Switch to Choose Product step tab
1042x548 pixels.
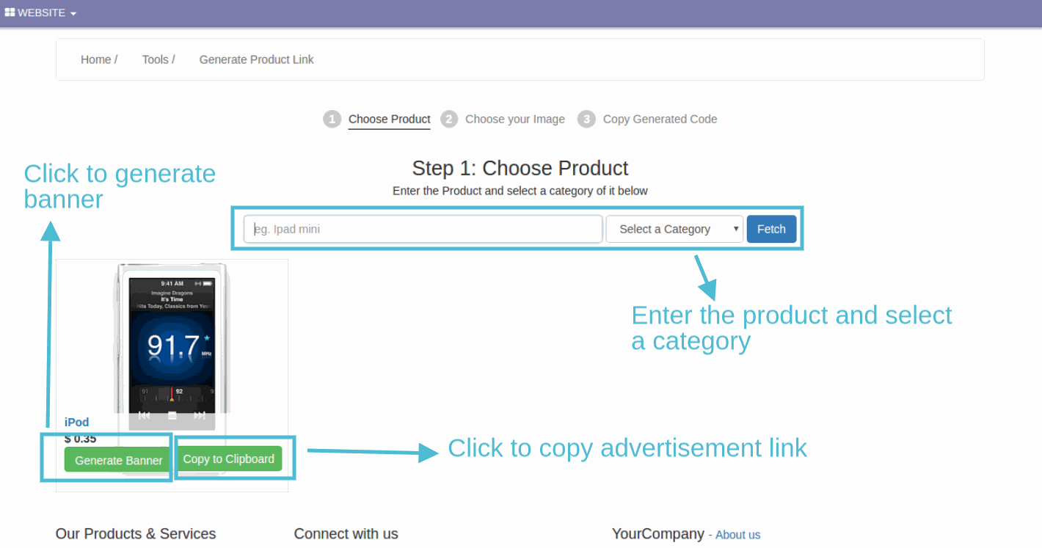[389, 119]
